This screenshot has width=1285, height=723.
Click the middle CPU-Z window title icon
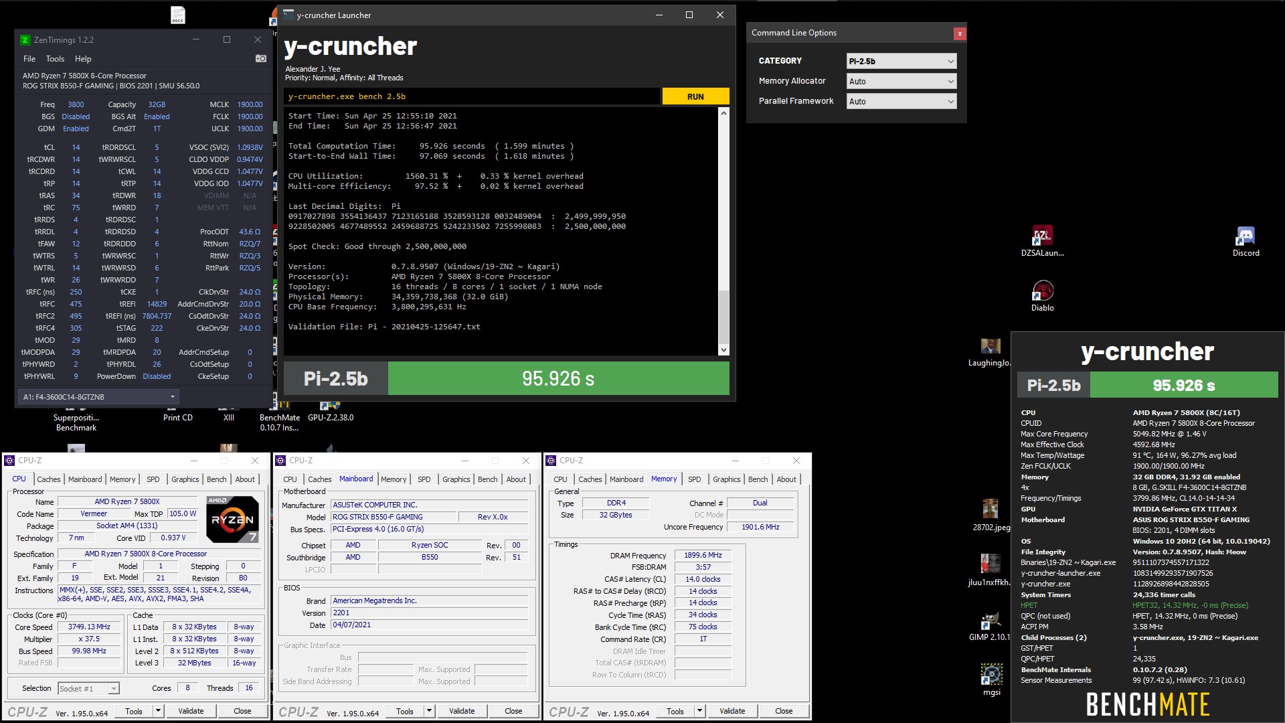point(280,461)
